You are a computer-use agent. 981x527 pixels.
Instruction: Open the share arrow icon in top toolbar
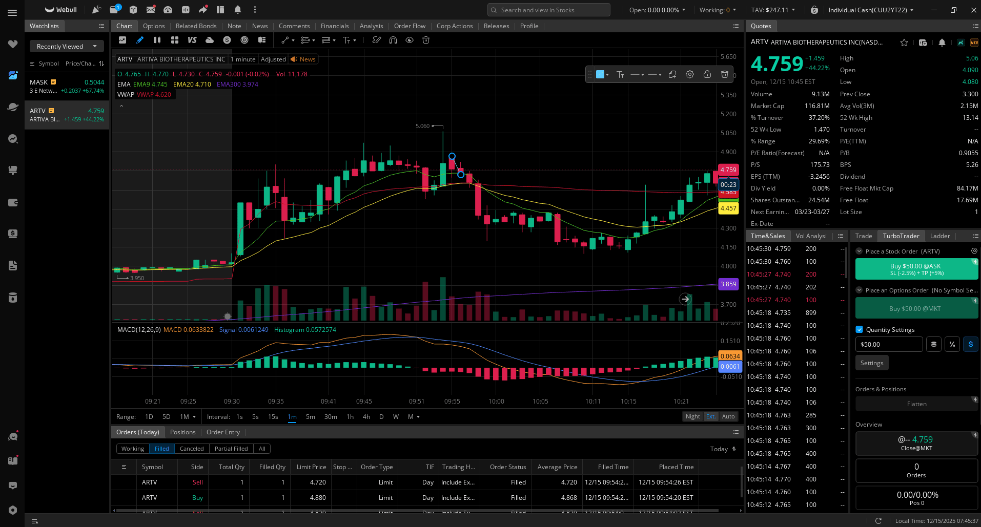tap(203, 10)
